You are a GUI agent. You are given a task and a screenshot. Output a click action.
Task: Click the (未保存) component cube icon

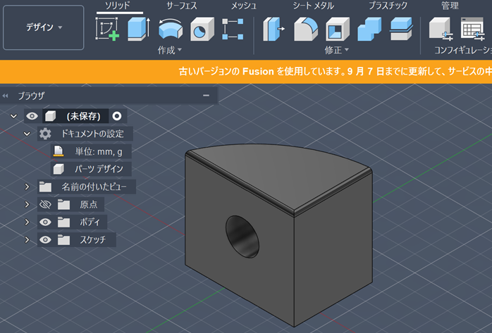point(50,116)
